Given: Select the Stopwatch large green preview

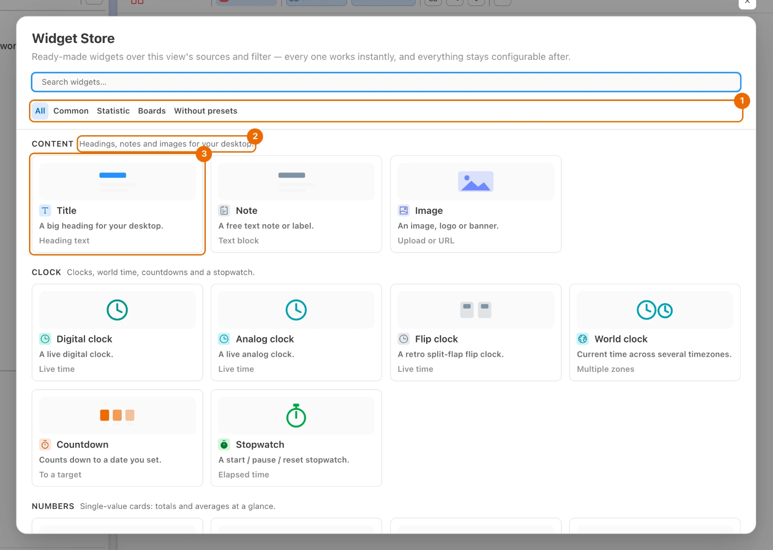Looking at the screenshot, I should tap(296, 415).
